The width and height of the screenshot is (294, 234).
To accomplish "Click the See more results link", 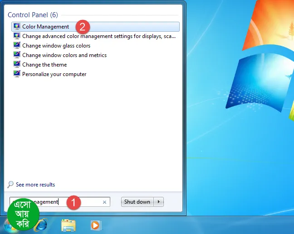I will pyautogui.click(x=35, y=185).
